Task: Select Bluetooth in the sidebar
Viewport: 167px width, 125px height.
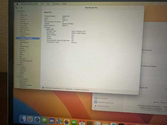Action: (x=23, y=19)
